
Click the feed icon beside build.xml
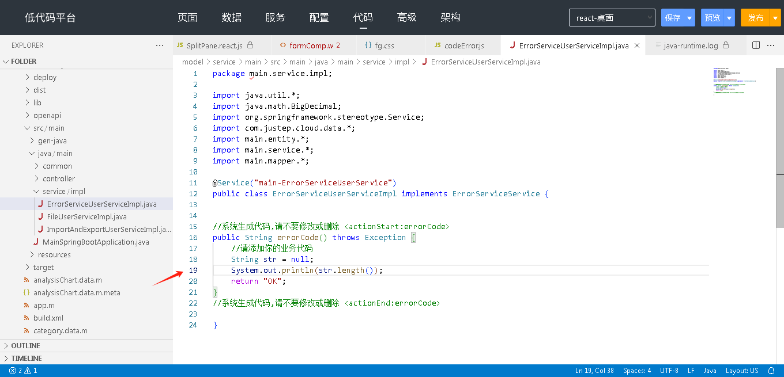[x=27, y=318]
